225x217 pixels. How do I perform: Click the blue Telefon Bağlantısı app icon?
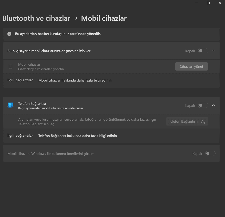click(11, 105)
